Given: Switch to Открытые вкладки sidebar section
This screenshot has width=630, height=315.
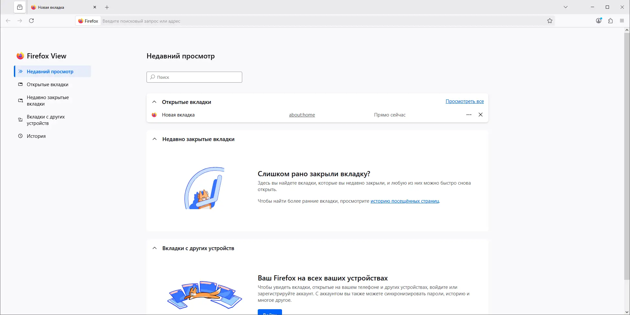Looking at the screenshot, I should click(x=52, y=85).
